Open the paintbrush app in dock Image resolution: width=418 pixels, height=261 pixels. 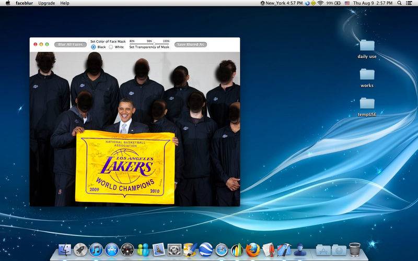(190, 250)
